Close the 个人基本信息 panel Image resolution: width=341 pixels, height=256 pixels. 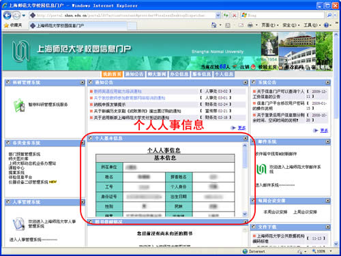(246, 138)
